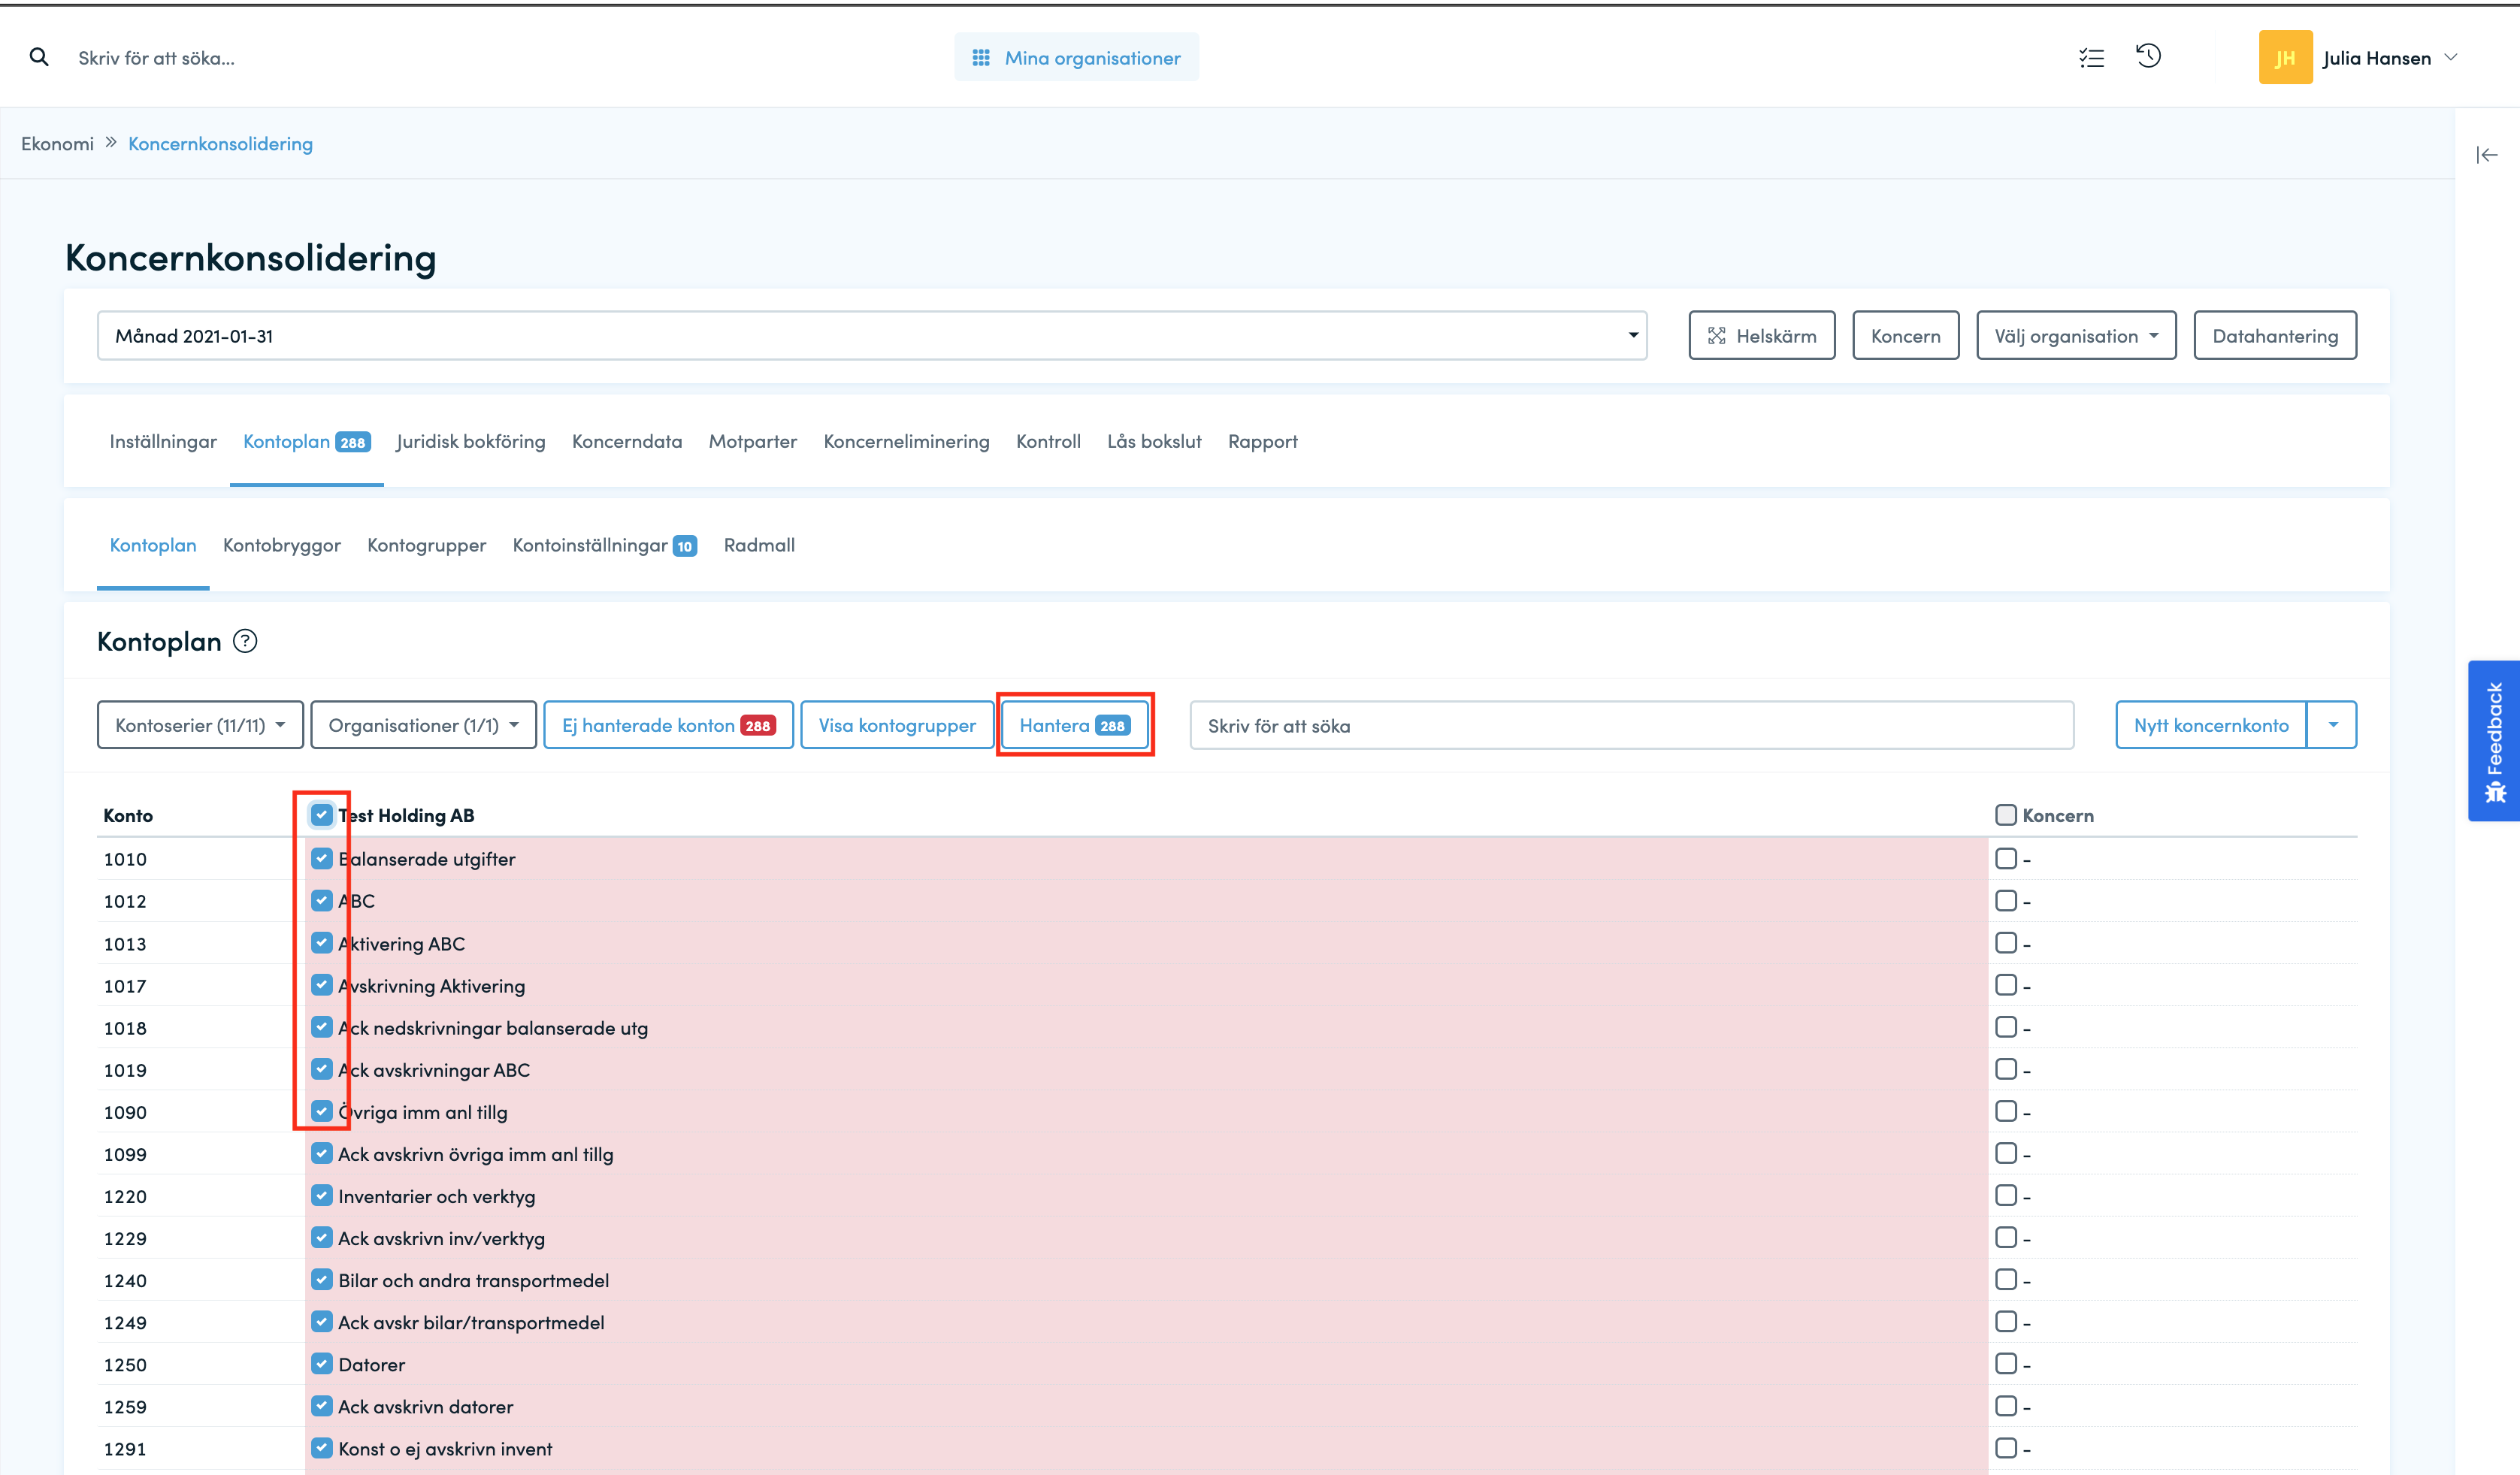Open the task checklist icon in header
Image resolution: width=2520 pixels, height=1475 pixels.
coord(2091,58)
